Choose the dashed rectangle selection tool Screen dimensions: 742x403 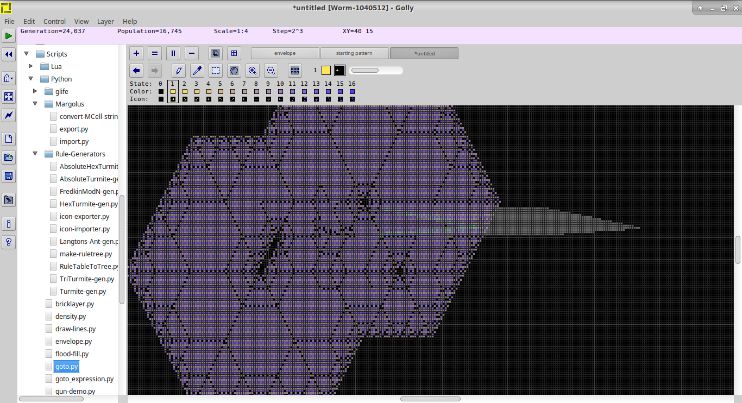click(x=216, y=71)
